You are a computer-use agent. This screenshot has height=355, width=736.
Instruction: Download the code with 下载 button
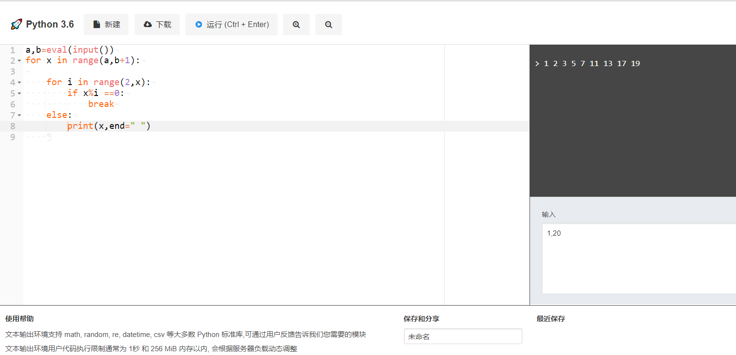point(157,24)
